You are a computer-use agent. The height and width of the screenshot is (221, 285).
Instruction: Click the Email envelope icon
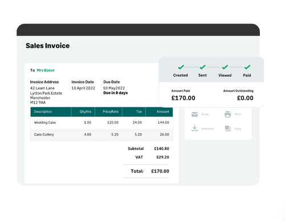194,114
